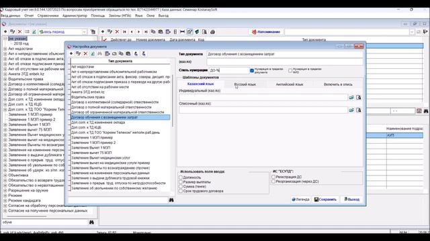The height and width of the screenshot is (241, 430).
Task: Check 'Регистрация ДС' under ИС ЕСУТД
Action: pyautogui.click(x=273, y=177)
